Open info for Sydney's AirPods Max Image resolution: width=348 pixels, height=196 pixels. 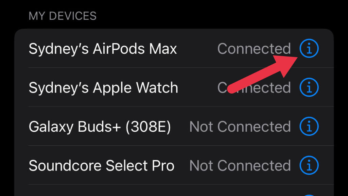pos(309,48)
